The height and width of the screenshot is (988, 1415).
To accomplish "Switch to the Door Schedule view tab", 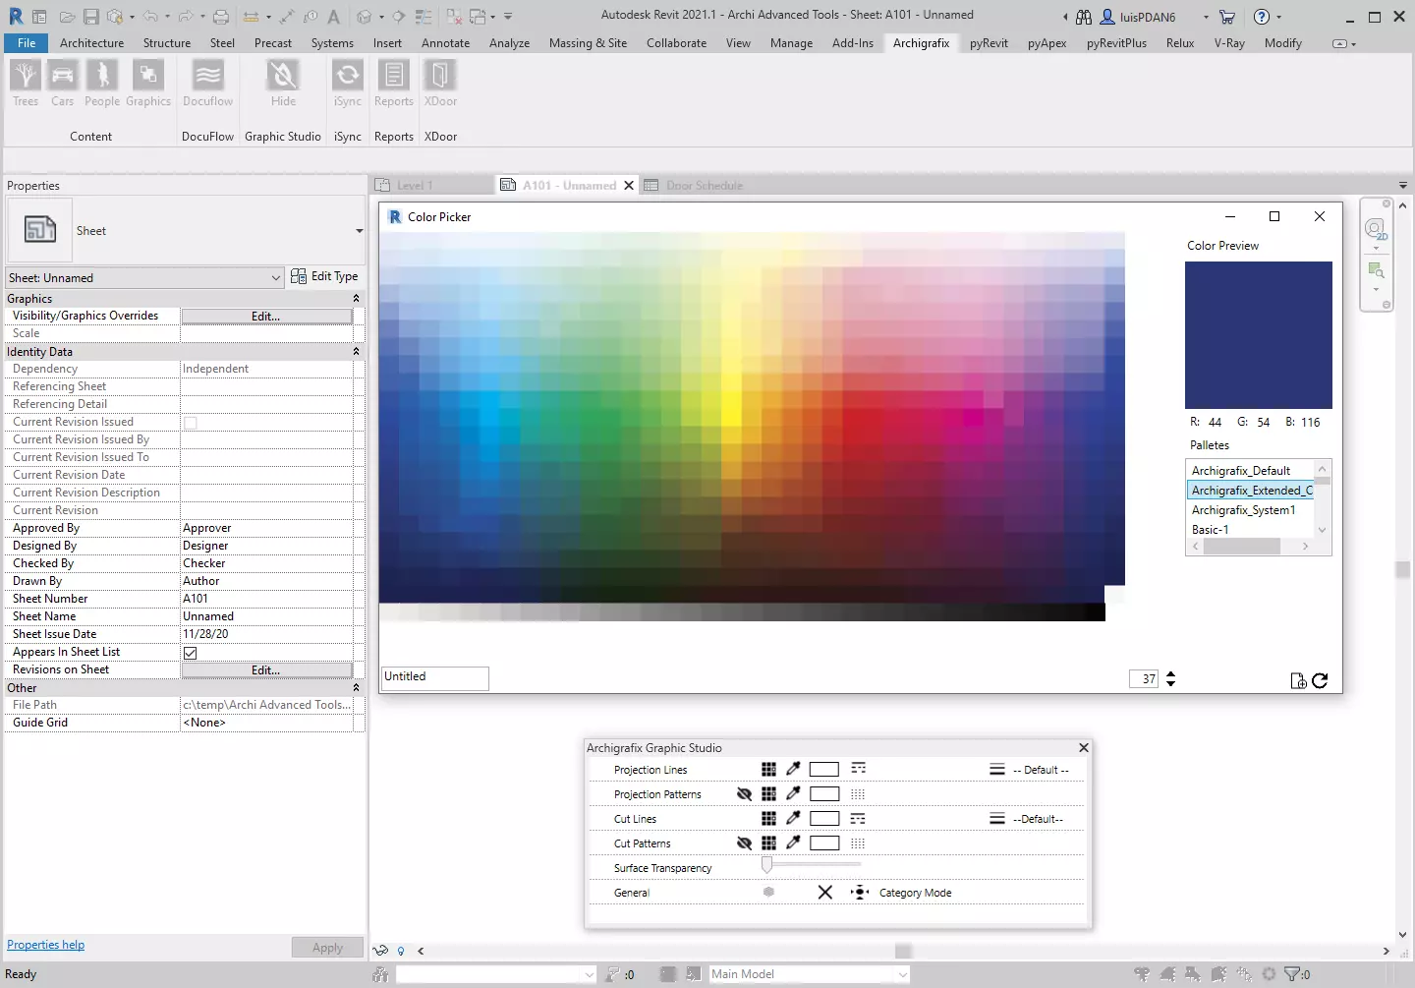I will point(704,186).
